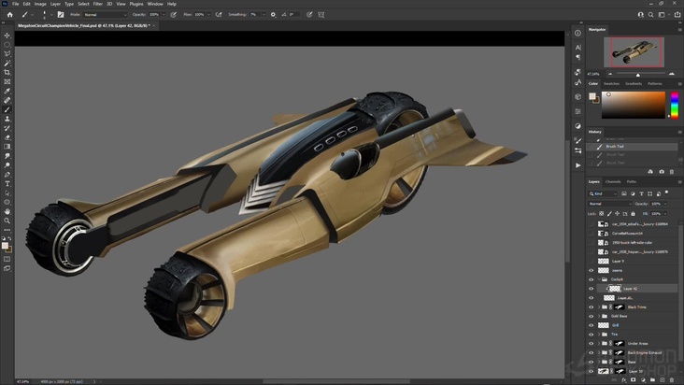Select the Clone Stamp tool
Viewport: 684px width, 385px height.
(7, 119)
